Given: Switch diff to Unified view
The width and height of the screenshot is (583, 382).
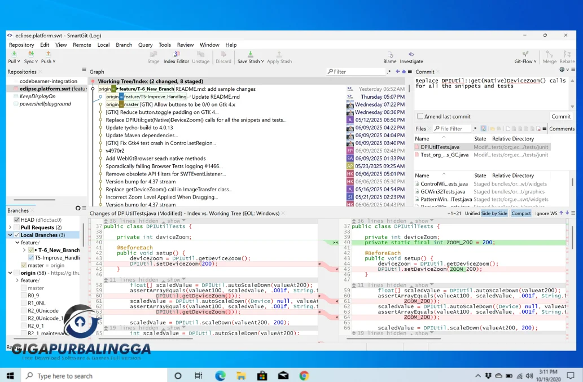Looking at the screenshot, I should 472,213.
